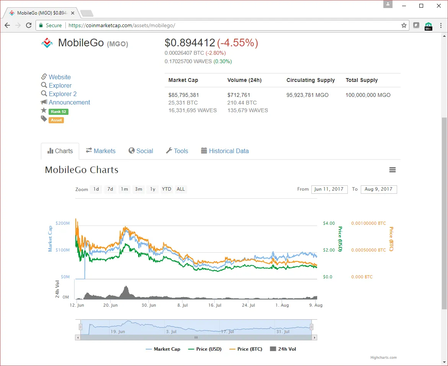Click the MobileGo logo icon
This screenshot has width=448, height=366.
(47, 43)
